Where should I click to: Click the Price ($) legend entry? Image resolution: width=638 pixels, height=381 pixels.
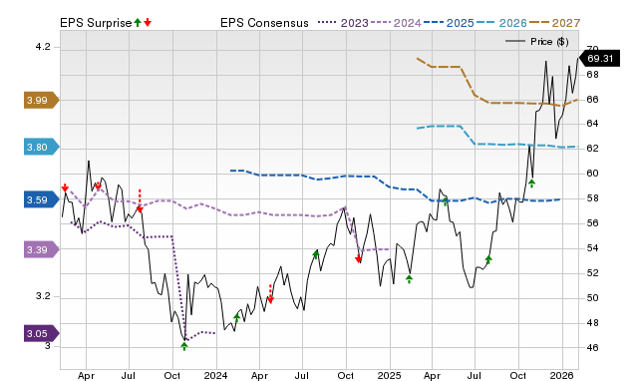[x=537, y=42]
